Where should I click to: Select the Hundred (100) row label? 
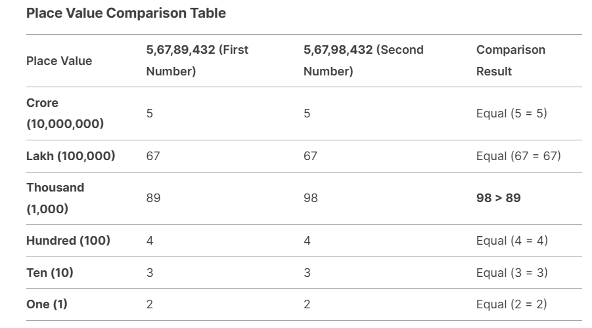tap(68, 241)
